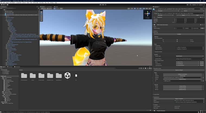Open the Transform component context menu icon
206x113 pixels.
tap(204, 17)
